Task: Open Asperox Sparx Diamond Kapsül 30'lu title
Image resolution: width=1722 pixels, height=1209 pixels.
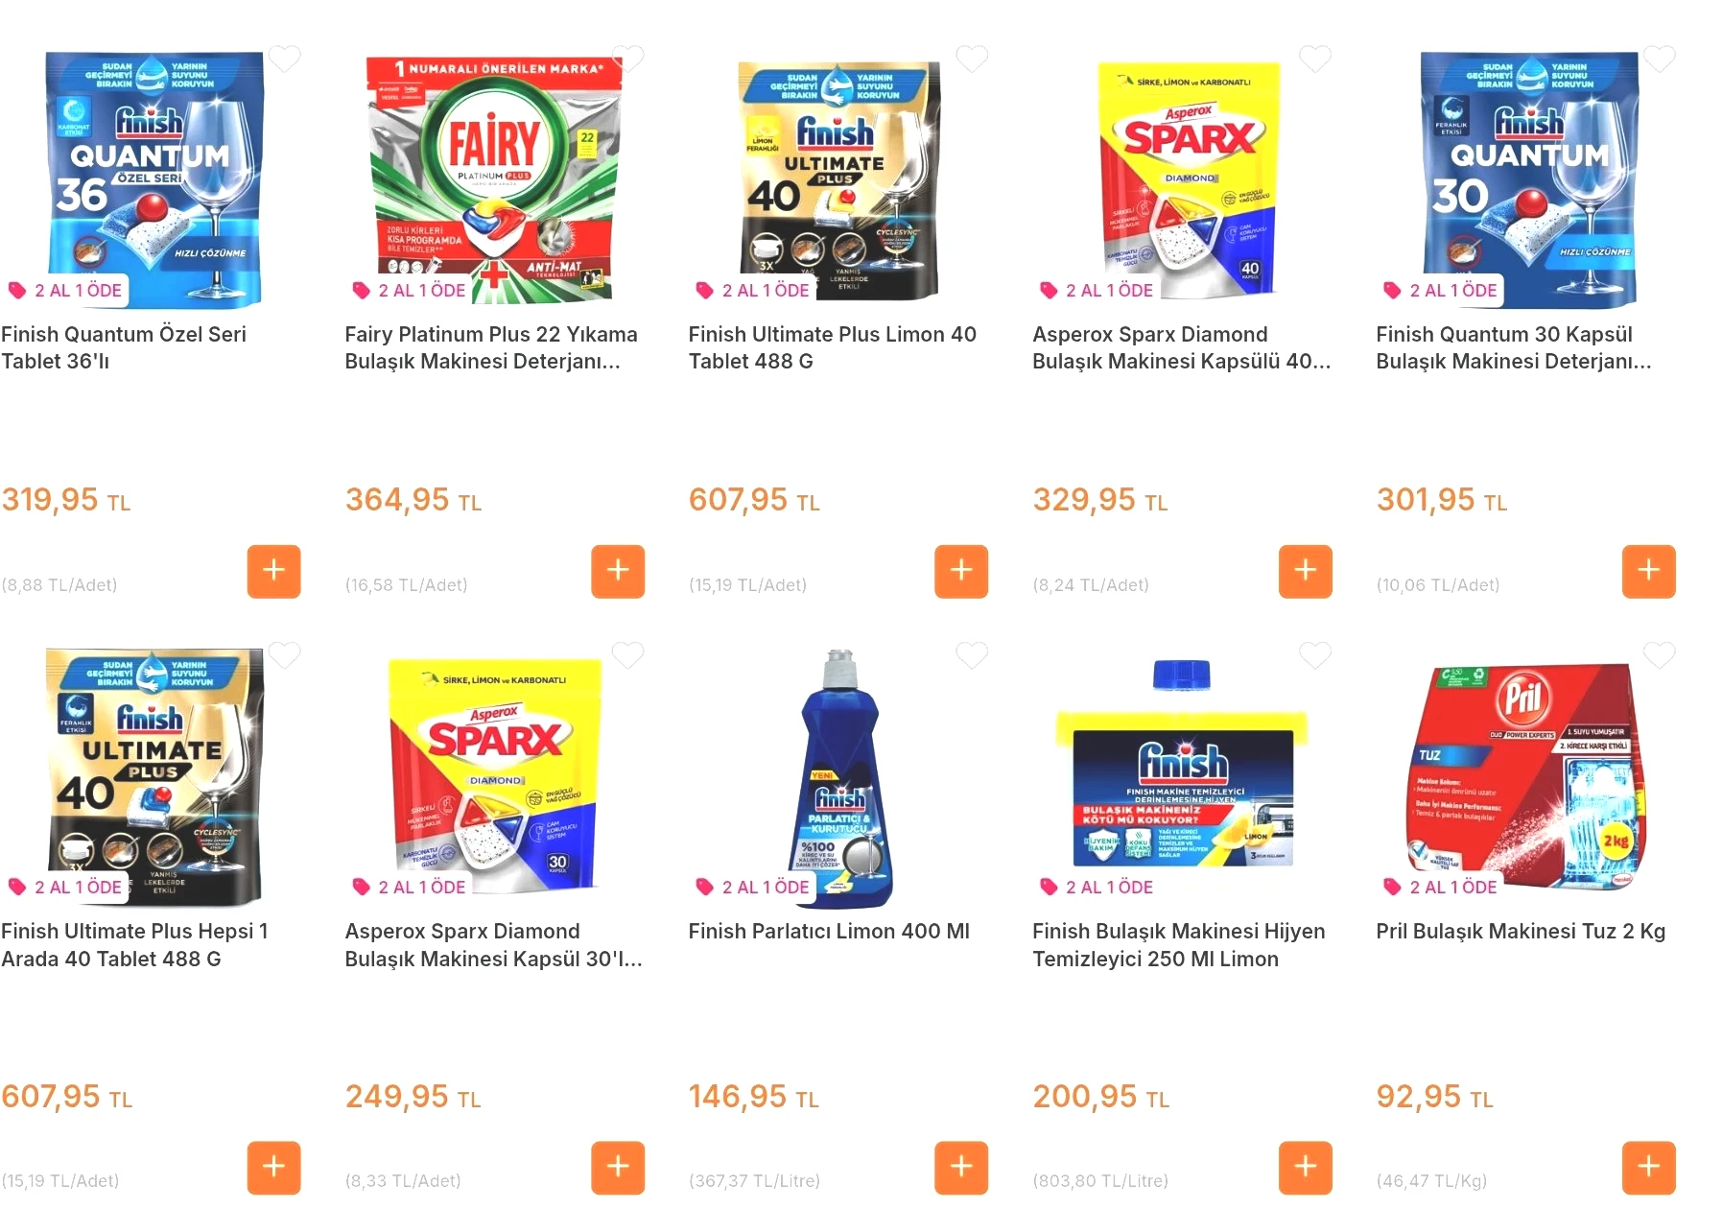Action: tap(493, 945)
